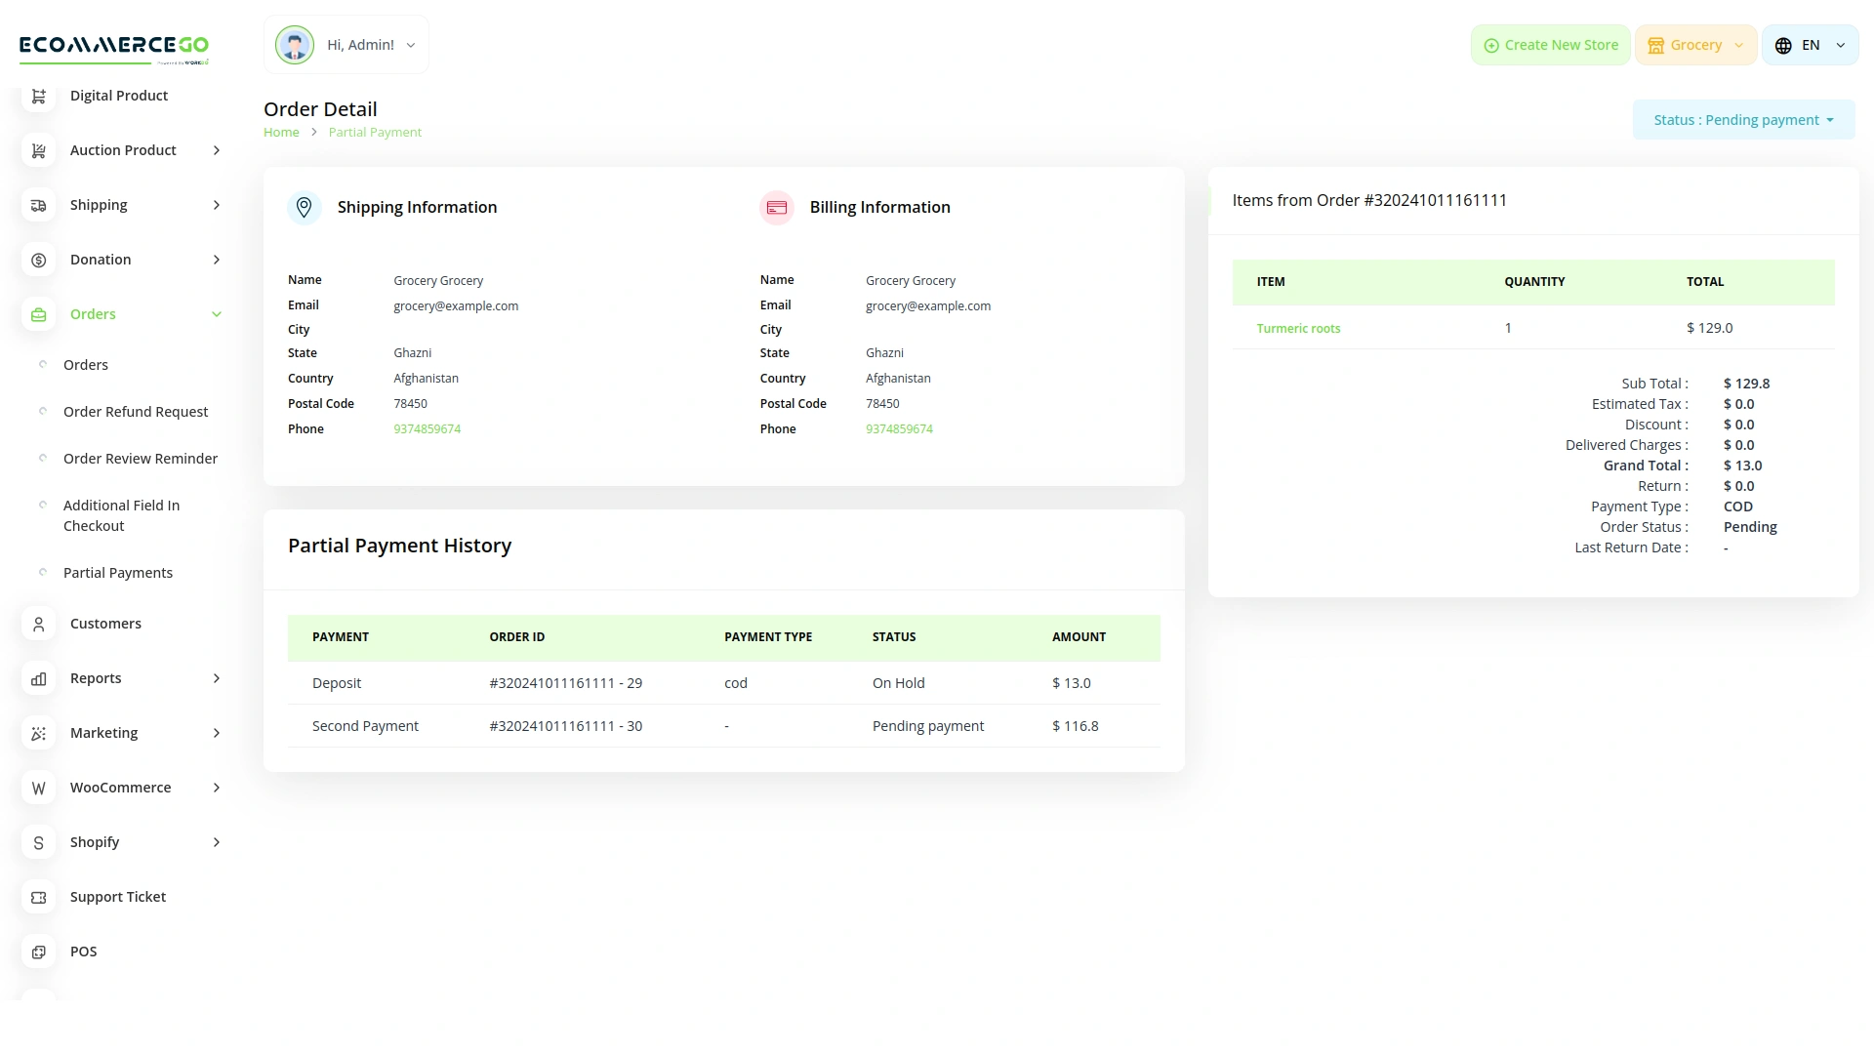The width and height of the screenshot is (1874, 1054).
Task: Open Partial Payments submenu item
Action: (x=118, y=573)
